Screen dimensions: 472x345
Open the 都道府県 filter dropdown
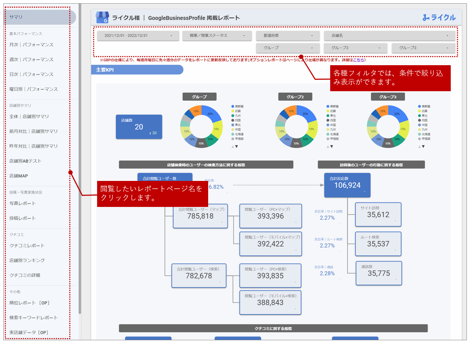point(288,36)
